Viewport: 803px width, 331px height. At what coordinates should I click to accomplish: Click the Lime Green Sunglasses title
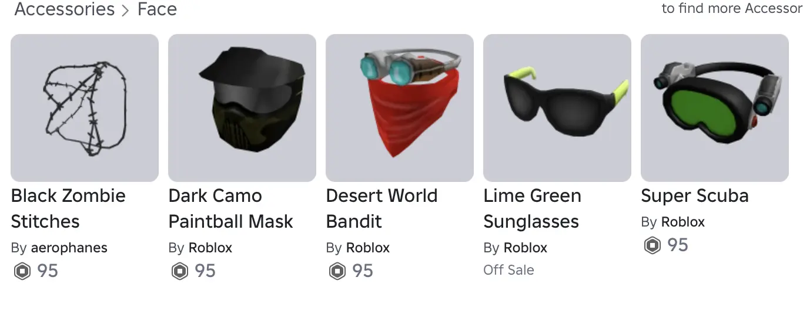point(533,208)
